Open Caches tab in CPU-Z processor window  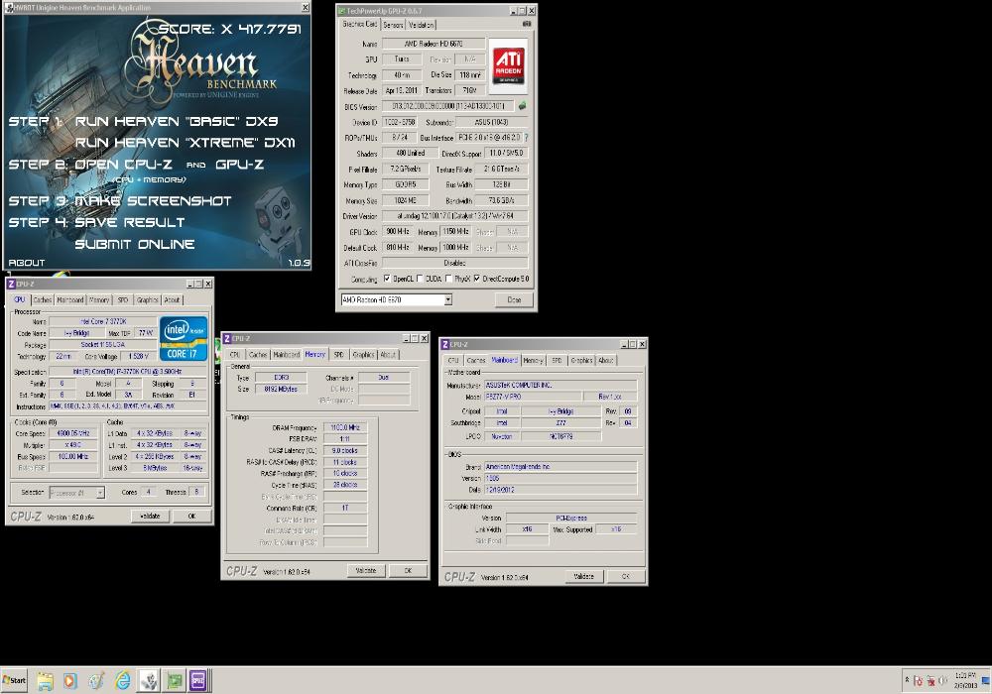[42, 299]
